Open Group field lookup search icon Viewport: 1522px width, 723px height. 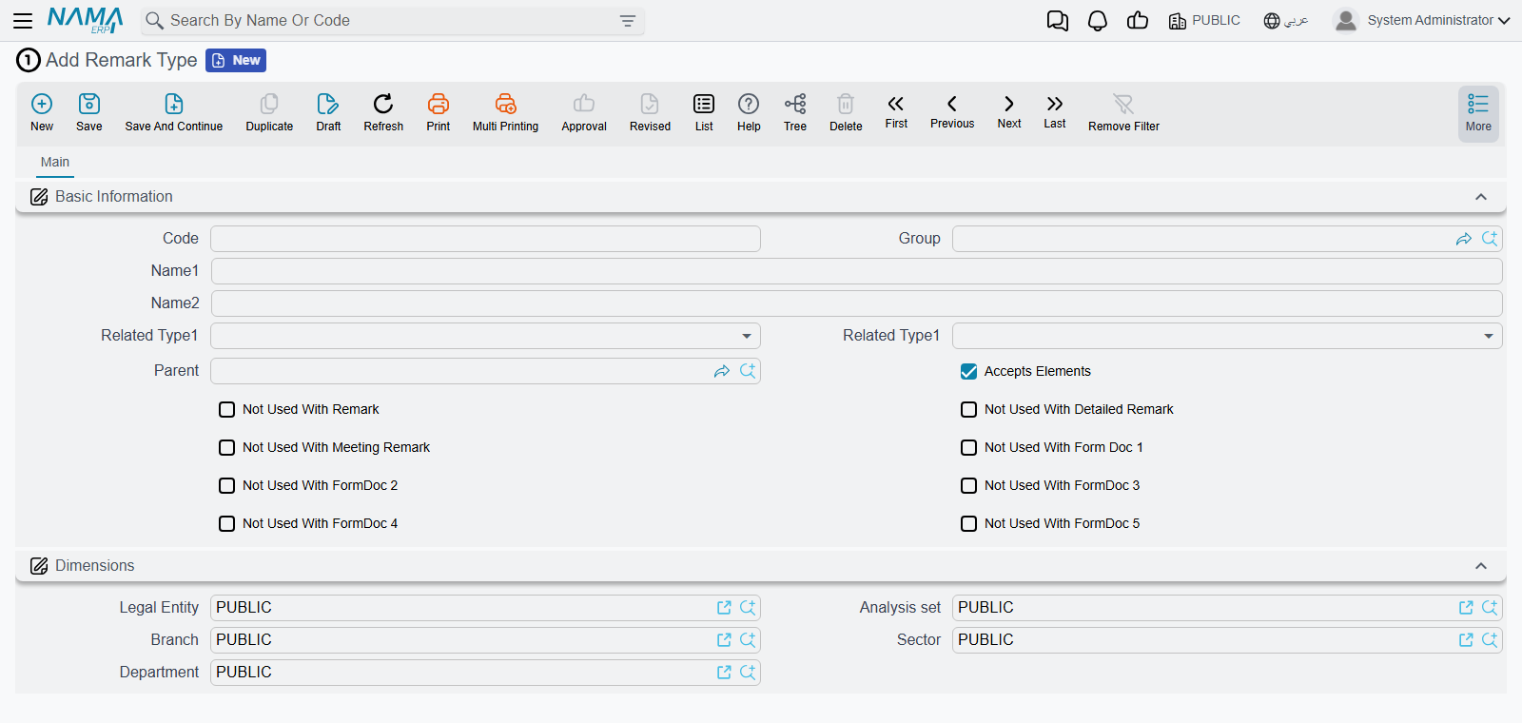(1490, 239)
